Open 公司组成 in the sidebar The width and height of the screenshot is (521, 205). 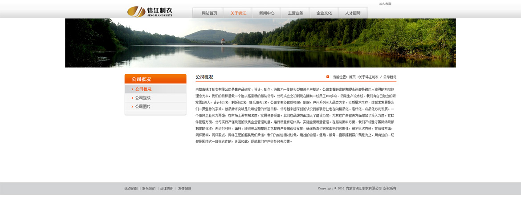pyautogui.click(x=143, y=98)
